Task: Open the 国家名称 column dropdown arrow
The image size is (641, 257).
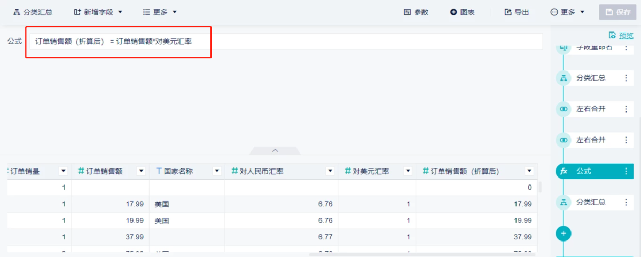Action: tap(217, 171)
